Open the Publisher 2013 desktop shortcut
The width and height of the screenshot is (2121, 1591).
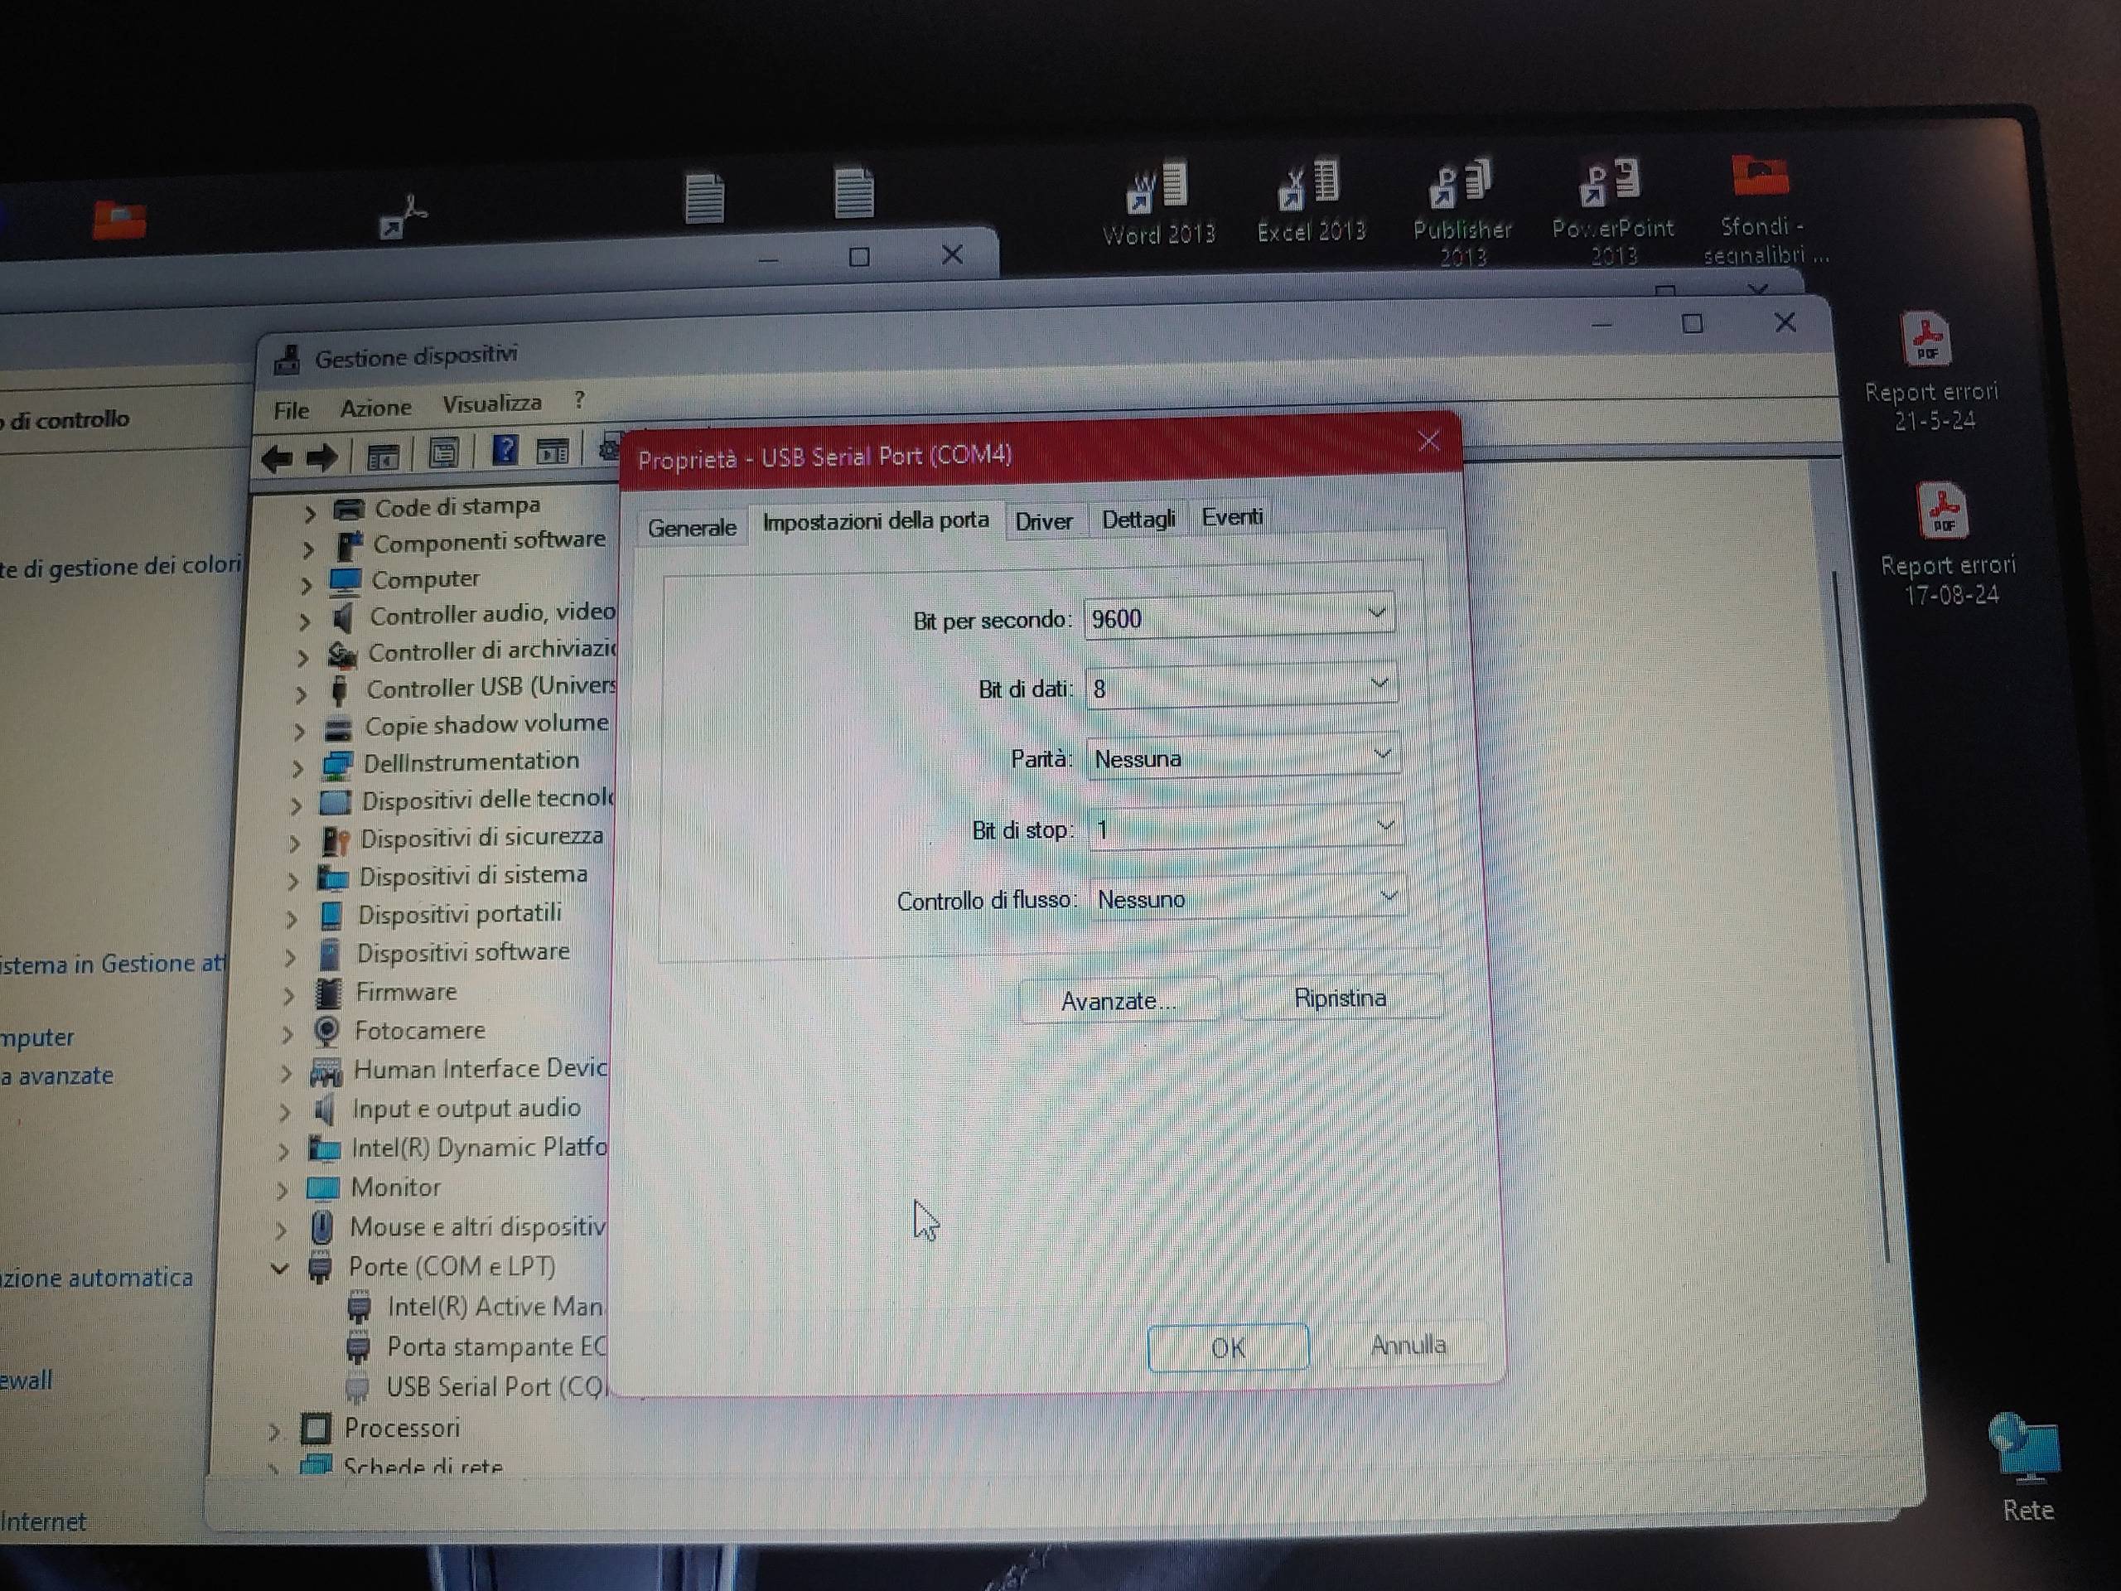click(x=1462, y=213)
